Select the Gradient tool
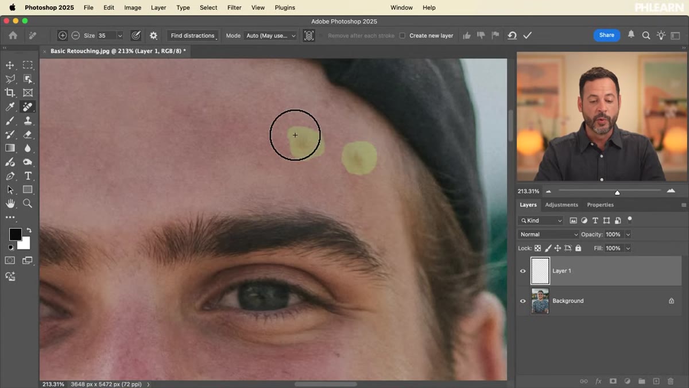Screen dimensions: 689x388 tap(10, 148)
